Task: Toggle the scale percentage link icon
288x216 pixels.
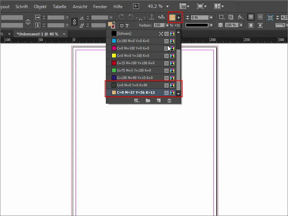Action: pos(75,22)
